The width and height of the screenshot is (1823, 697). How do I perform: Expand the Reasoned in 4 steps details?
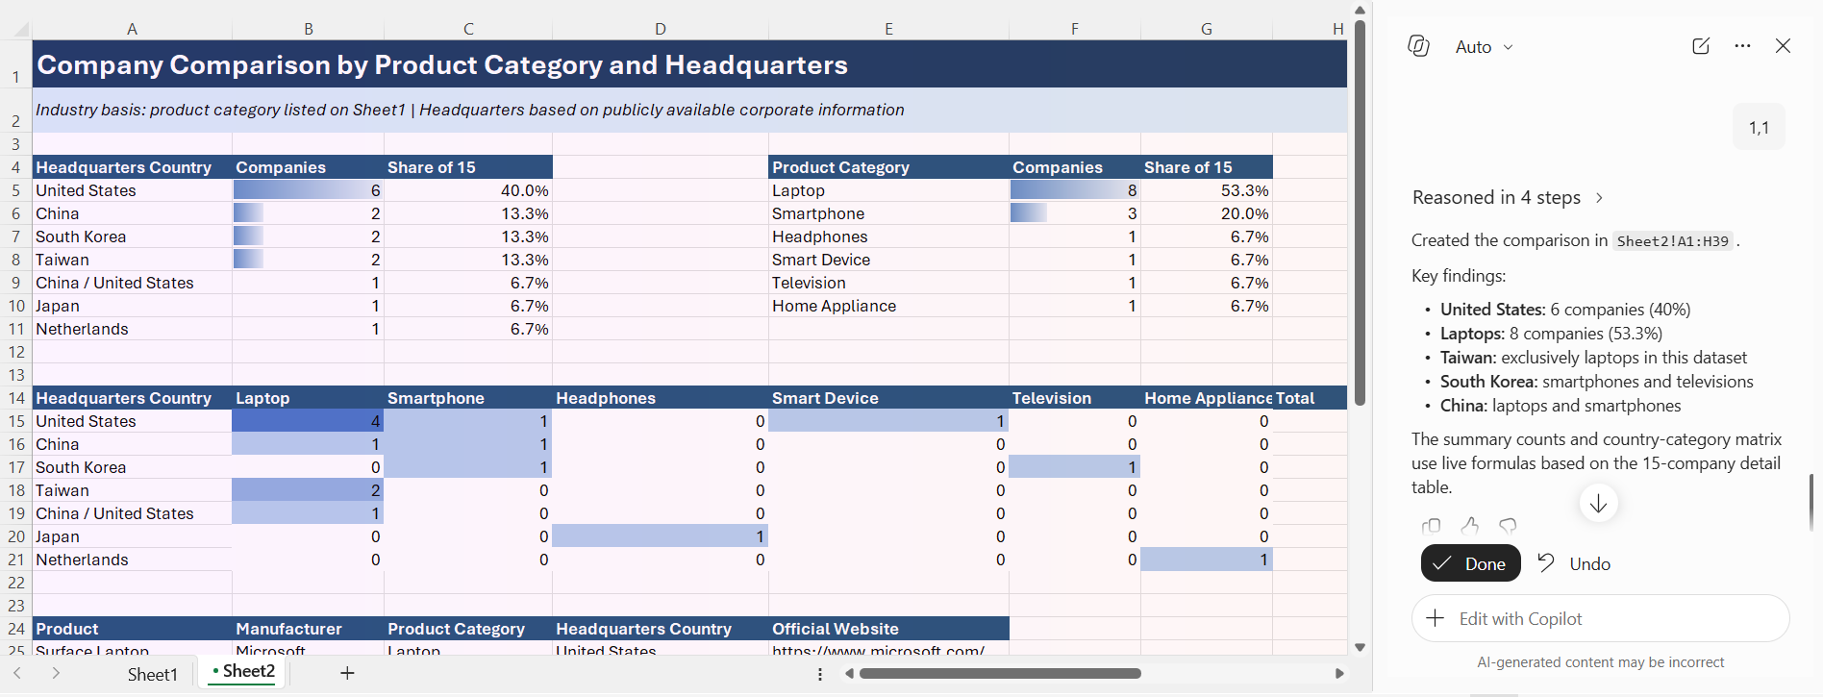pyautogui.click(x=1508, y=197)
